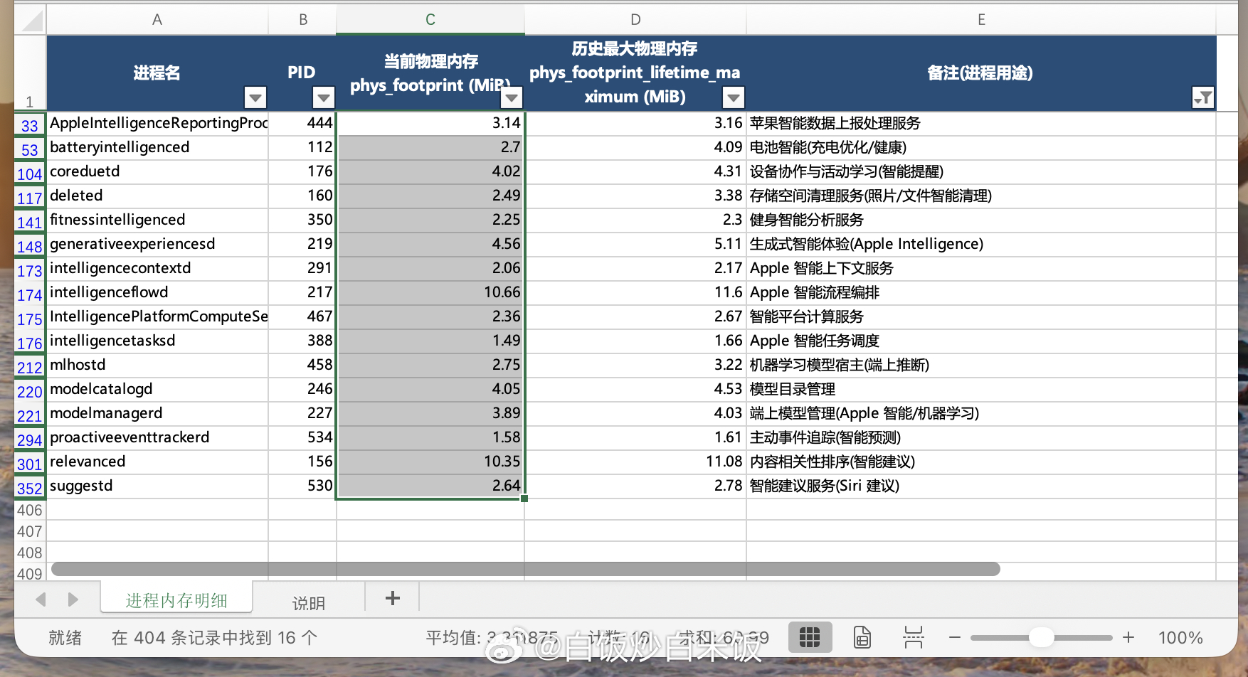This screenshot has width=1248, height=677.
Task: Select row header 174
Action: (x=30, y=294)
